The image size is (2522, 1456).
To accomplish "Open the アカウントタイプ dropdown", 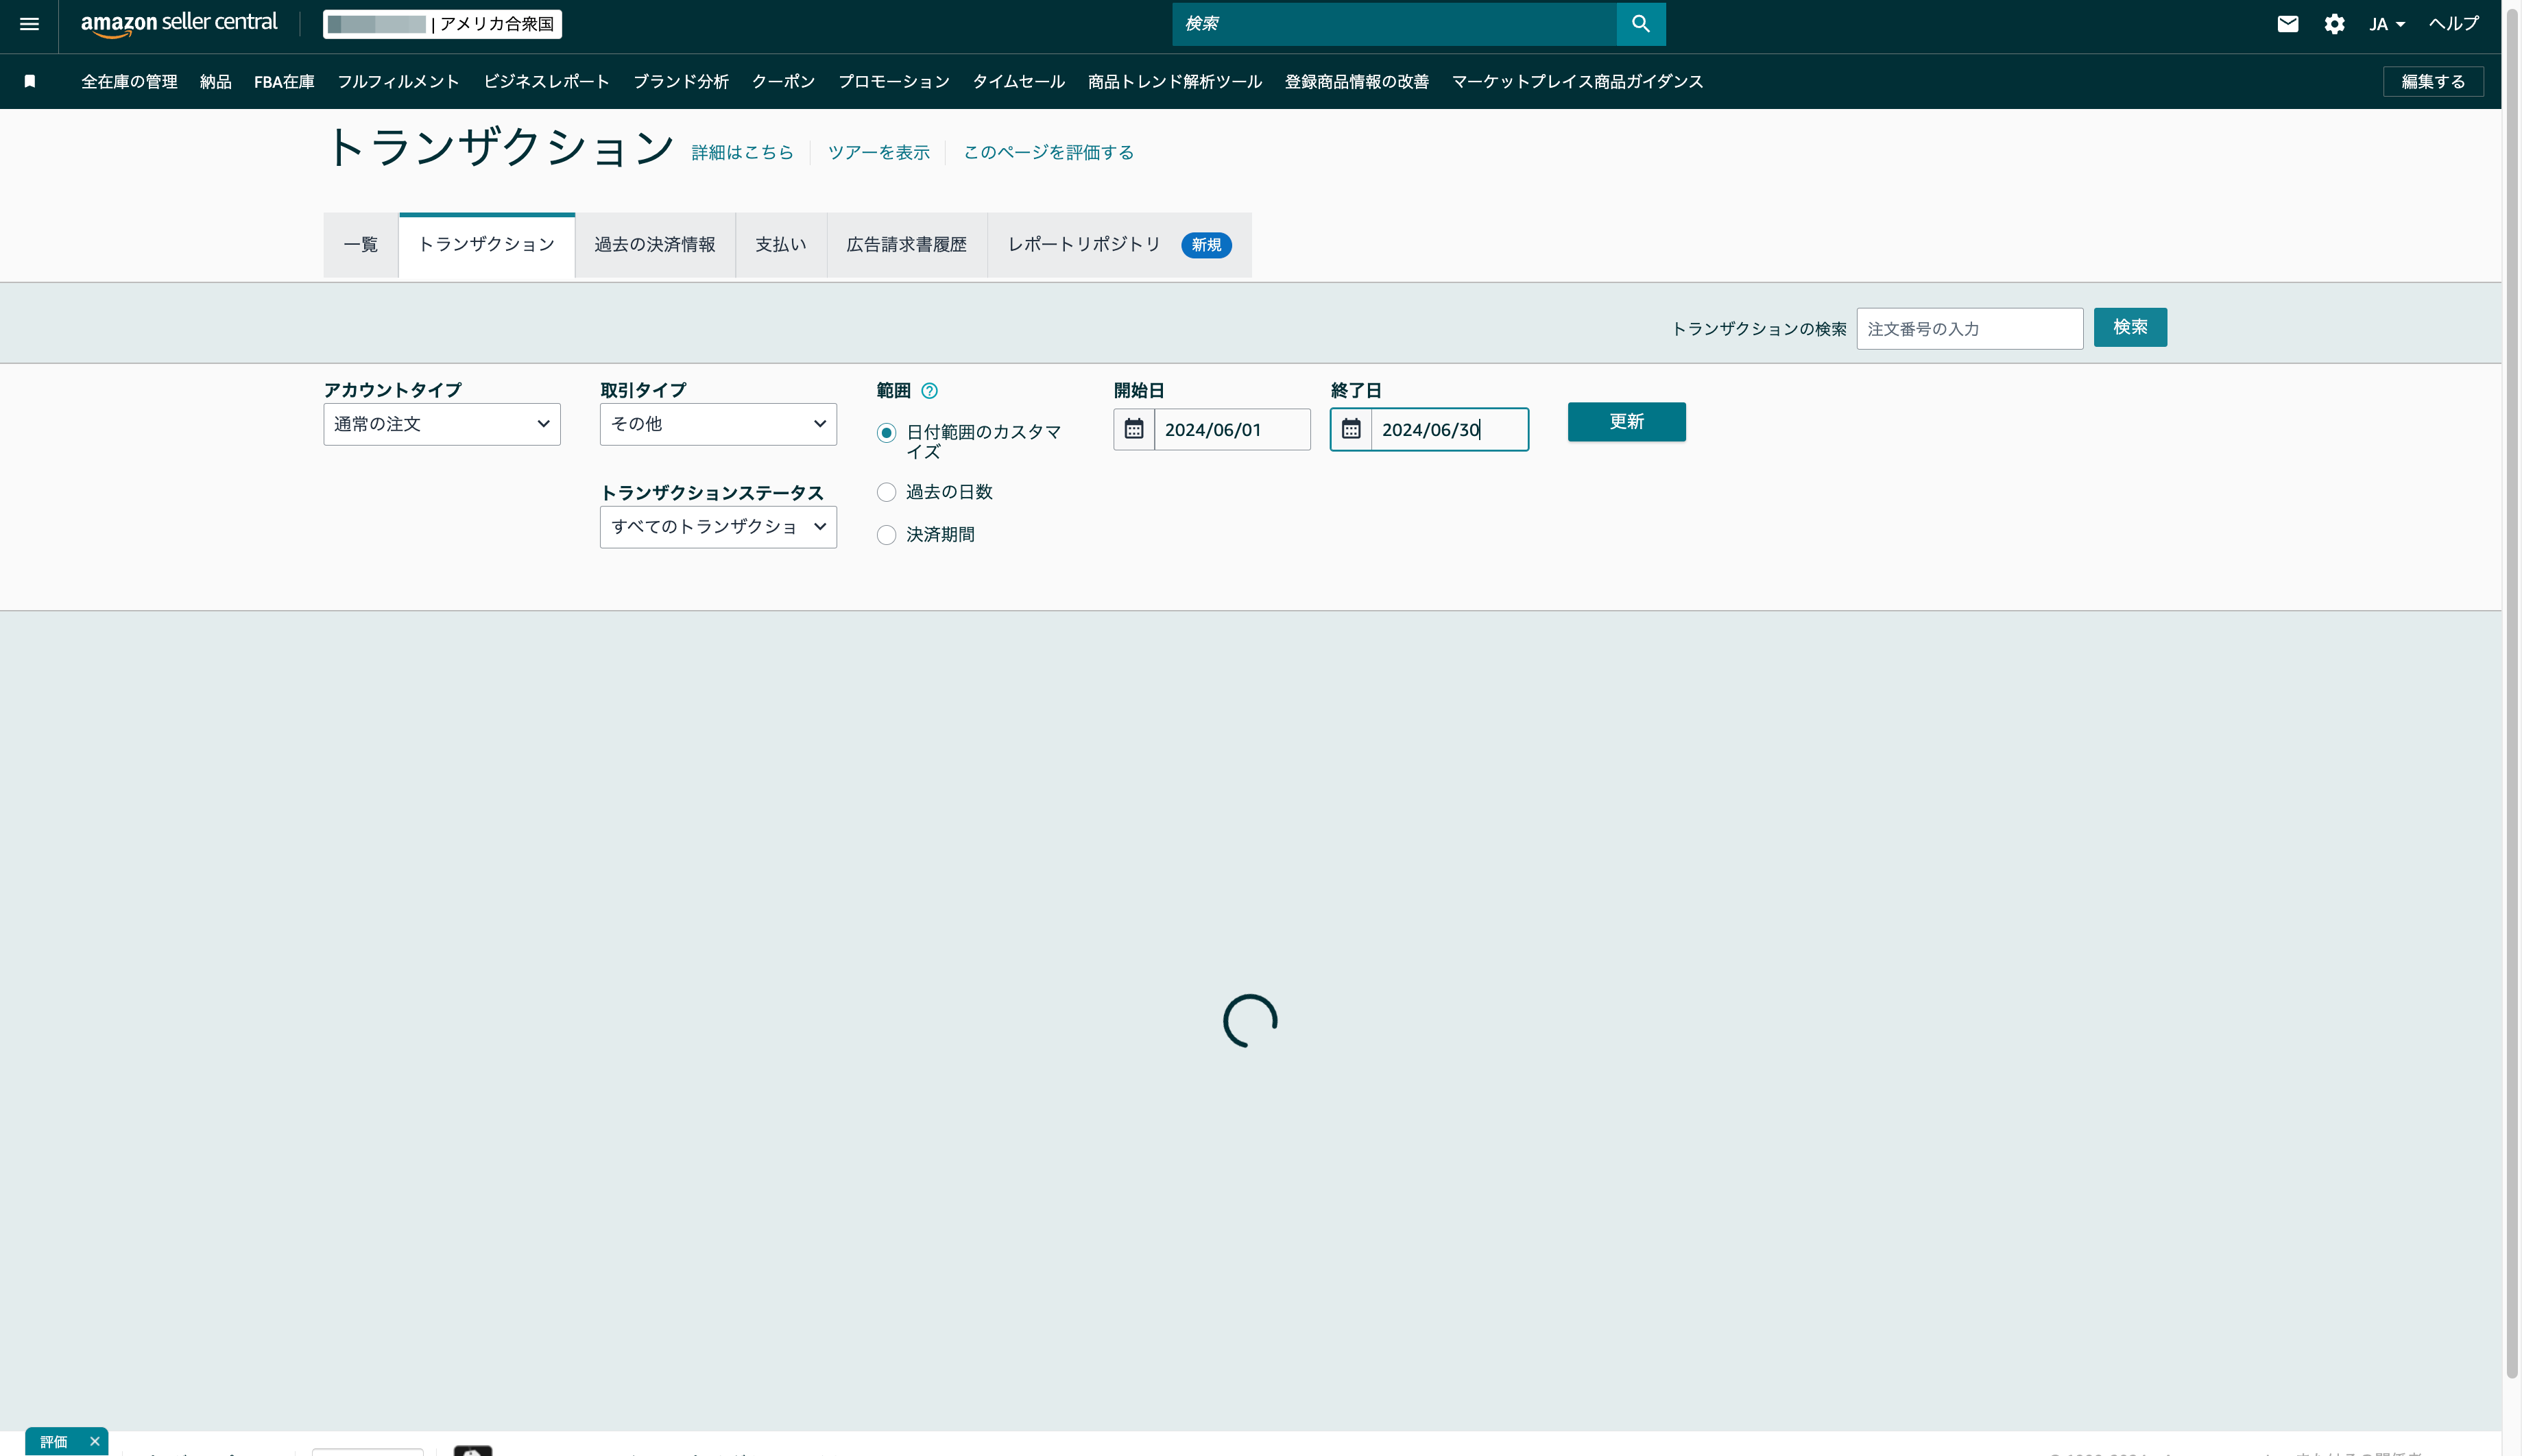I will coord(442,424).
